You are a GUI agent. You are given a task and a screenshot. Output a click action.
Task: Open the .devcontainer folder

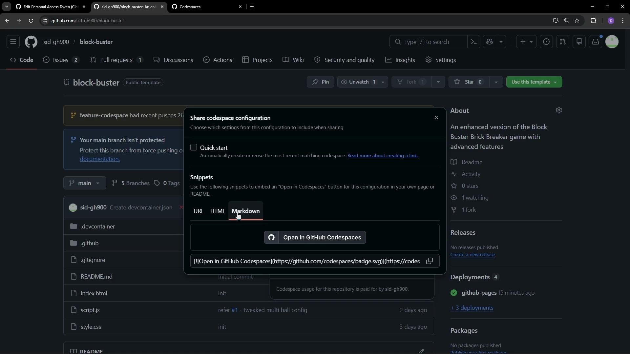point(98,226)
